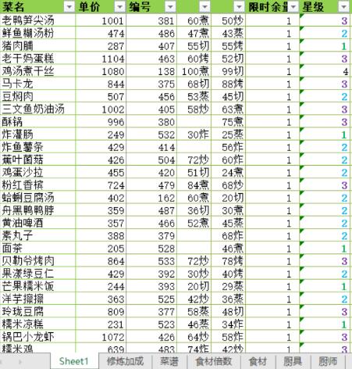Select the cell 78烤 in 贝勒爷烤肉 row
The height and width of the screenshot is (369, 352).
point(229,261)
